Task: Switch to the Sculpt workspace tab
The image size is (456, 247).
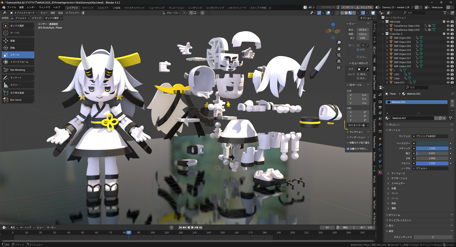Action: pyautogui.click(x=103, y=8)
